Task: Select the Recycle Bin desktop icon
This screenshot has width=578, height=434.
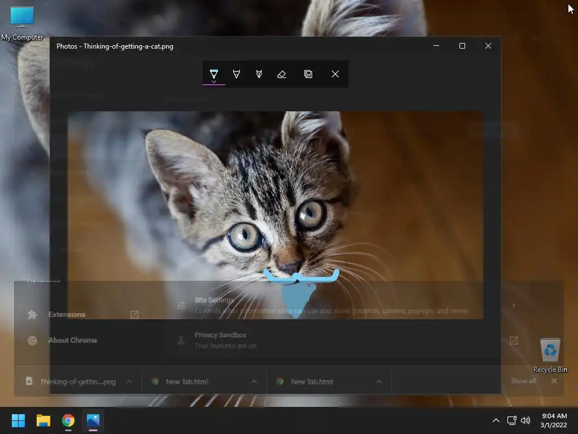Action: click(550, 356)
